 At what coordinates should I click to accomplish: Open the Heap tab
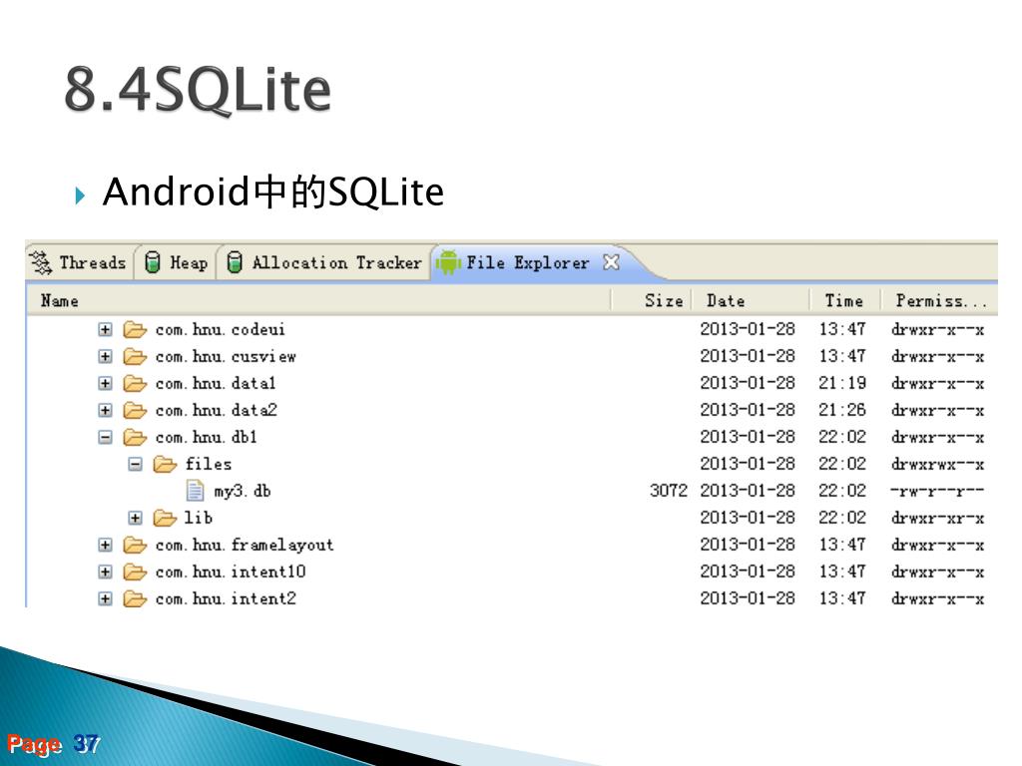177,262
